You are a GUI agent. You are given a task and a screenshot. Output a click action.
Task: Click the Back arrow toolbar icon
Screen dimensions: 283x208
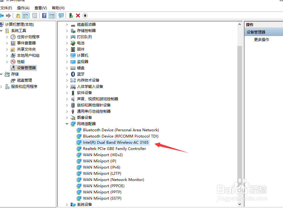coord(2,16)
